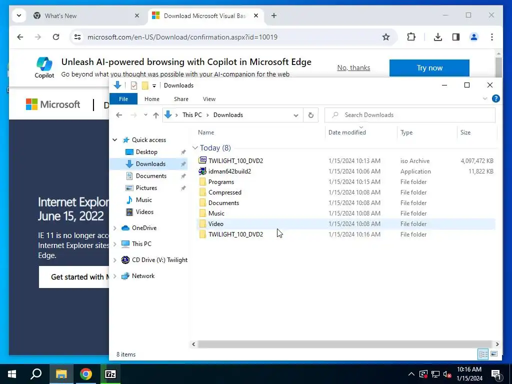The image size is (512, 384).
Task: Open Chrome profile avatar
Action: coord(474,37)
